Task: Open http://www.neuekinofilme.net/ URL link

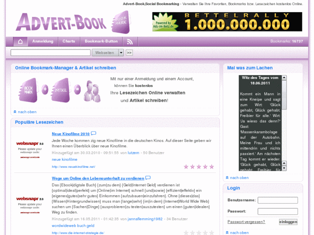Action: click(x=73, y=166)
